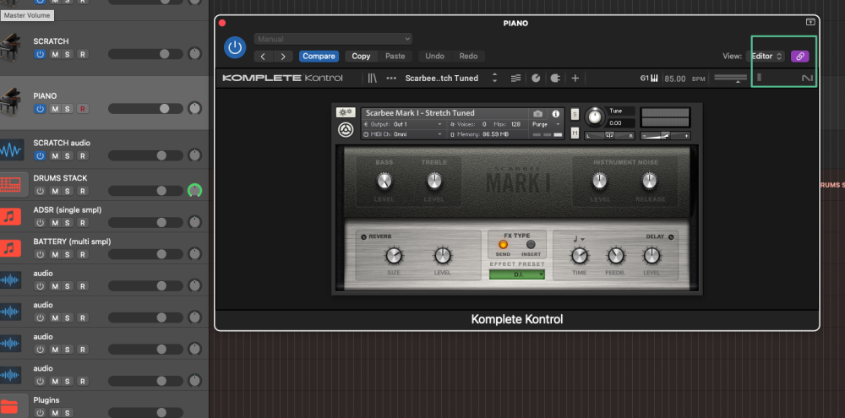Viewport: 845px width, 418px height.
Task: Click the DRUMS STACK track icon
Action: pyautogui.click(x=10, y=184)
